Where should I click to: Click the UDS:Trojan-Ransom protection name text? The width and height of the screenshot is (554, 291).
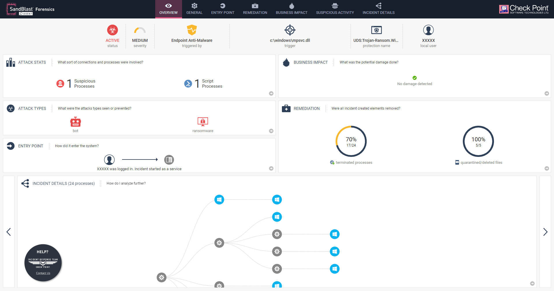click(x=376, y=40)
